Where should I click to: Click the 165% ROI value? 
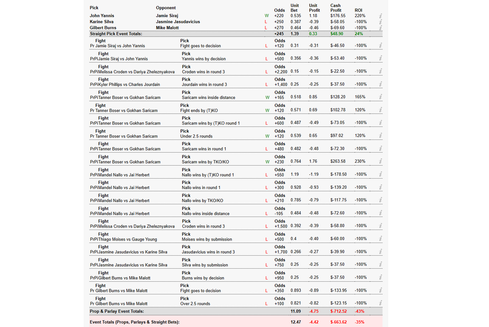(x=360, y=97)
